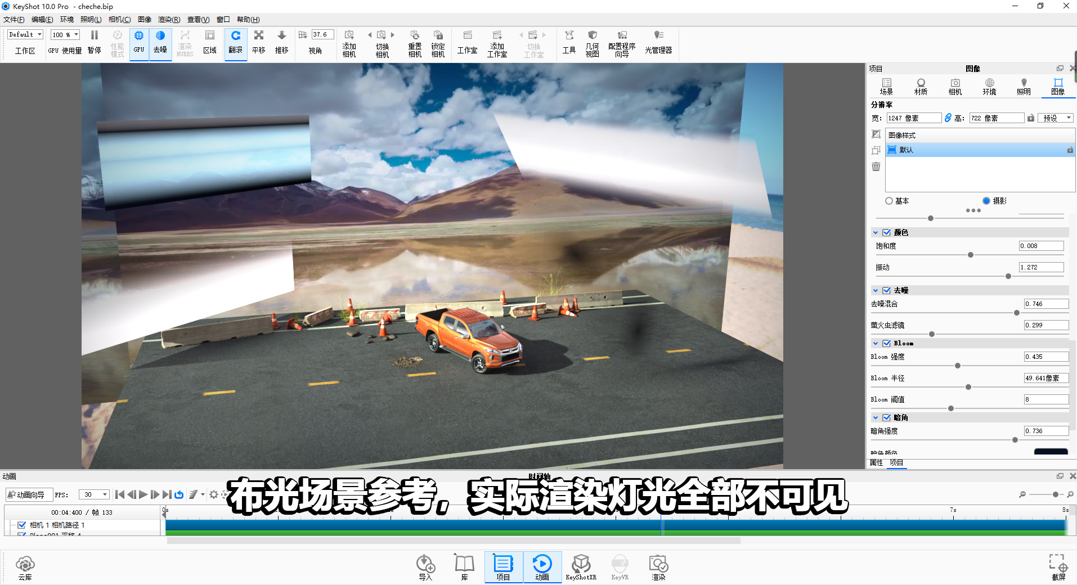Select the 摄影 radio button
Viewport: 1077px width, 585px height.
(x=986, y=200)
